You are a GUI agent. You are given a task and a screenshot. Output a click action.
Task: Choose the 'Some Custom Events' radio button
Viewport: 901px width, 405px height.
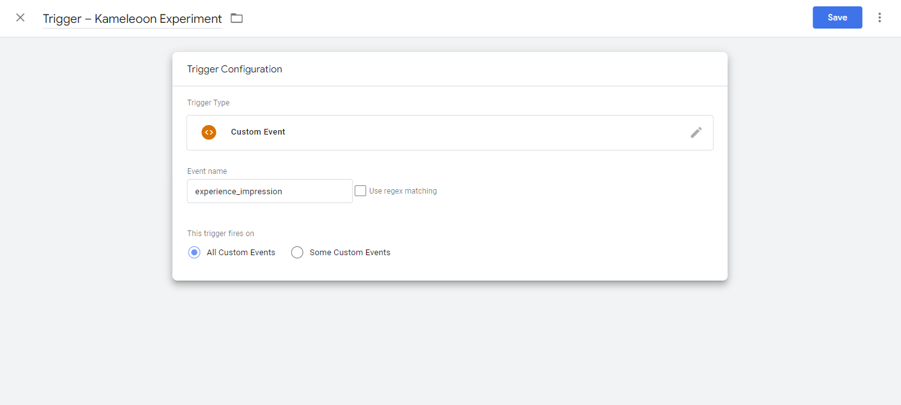(297, 253)
